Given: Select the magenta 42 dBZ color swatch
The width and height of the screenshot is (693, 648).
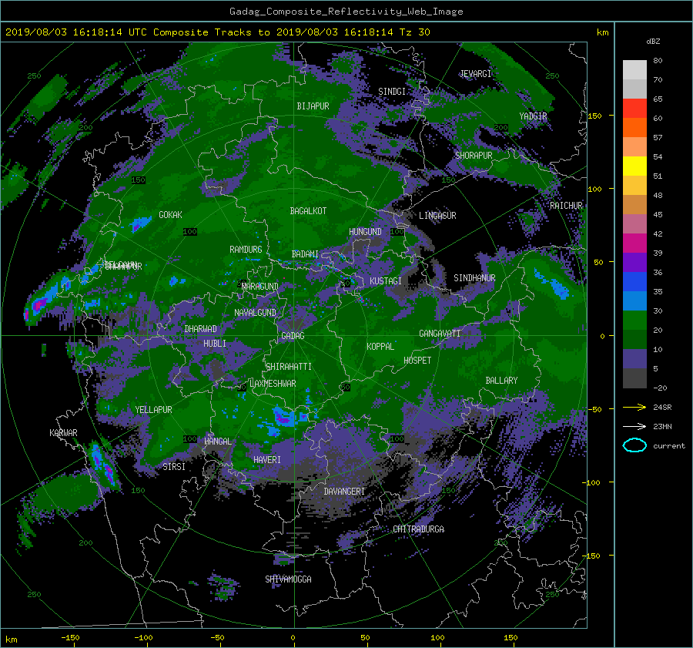Looking at the screenshot, I should pos(634,243).
